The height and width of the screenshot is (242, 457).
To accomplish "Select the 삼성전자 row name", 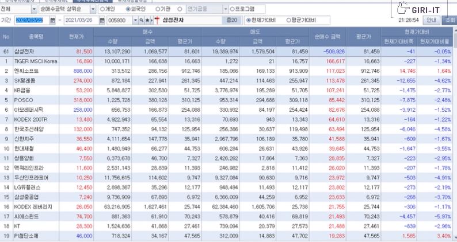I will click(24, 52).
